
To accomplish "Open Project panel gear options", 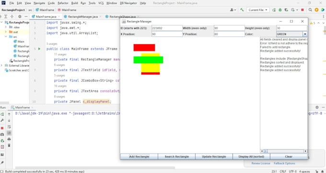I will coord(20,16).
